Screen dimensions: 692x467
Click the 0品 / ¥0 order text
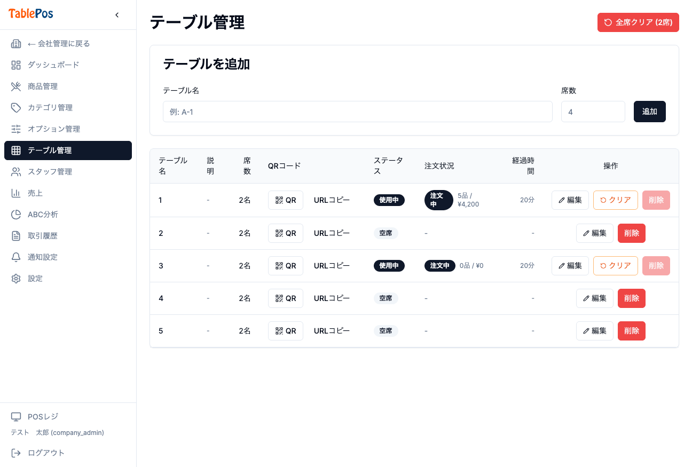471,266
